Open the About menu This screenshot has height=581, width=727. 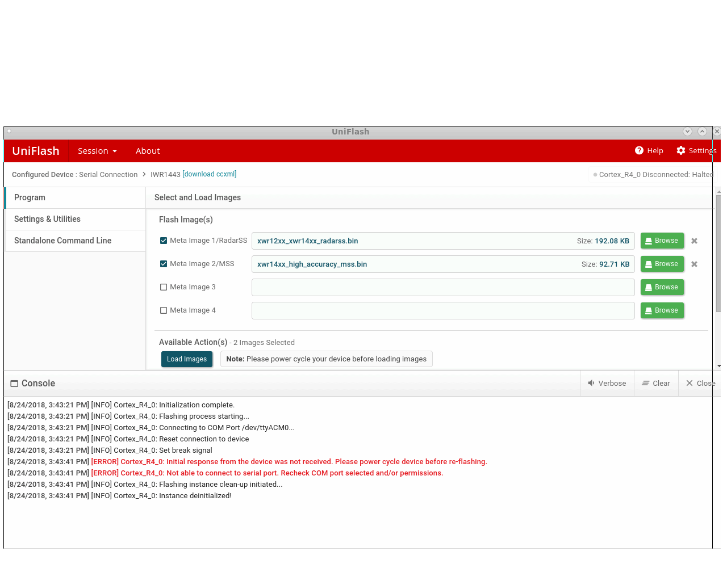click(148, 151)
